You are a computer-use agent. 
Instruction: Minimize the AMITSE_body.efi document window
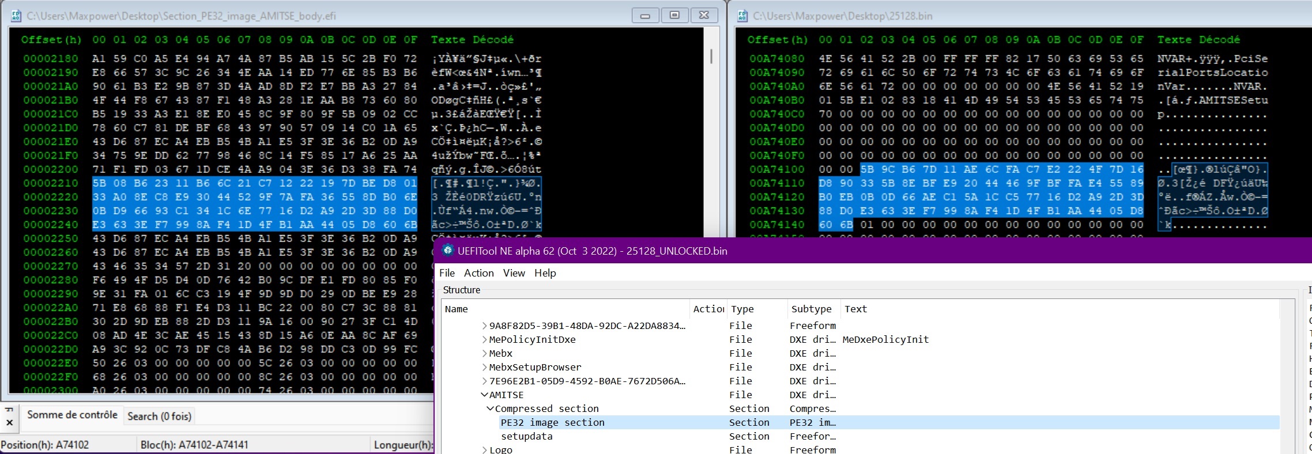coord(645,16)
